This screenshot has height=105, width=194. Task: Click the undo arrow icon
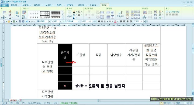(27, 21)
